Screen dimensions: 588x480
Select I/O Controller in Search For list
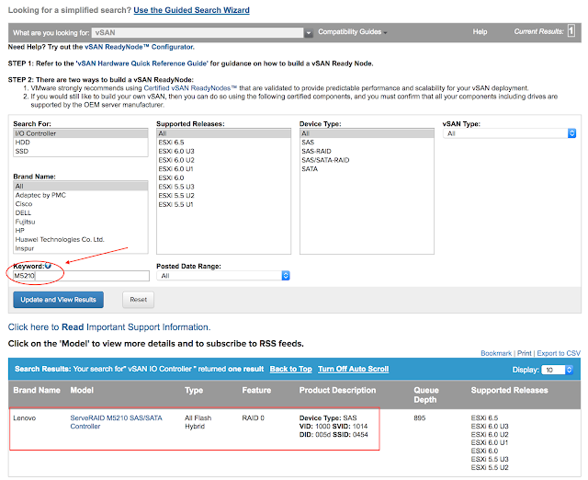81,133
